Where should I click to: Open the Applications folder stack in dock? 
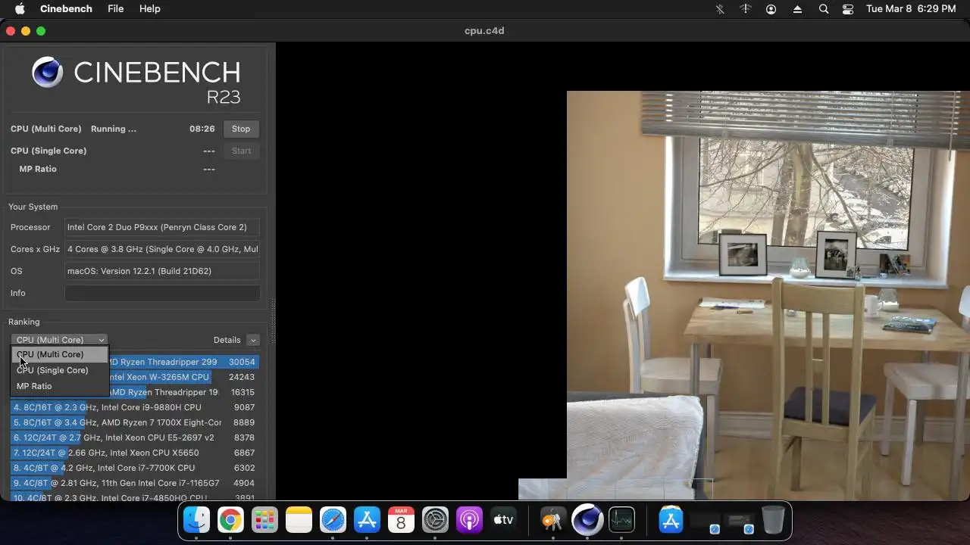671,520
